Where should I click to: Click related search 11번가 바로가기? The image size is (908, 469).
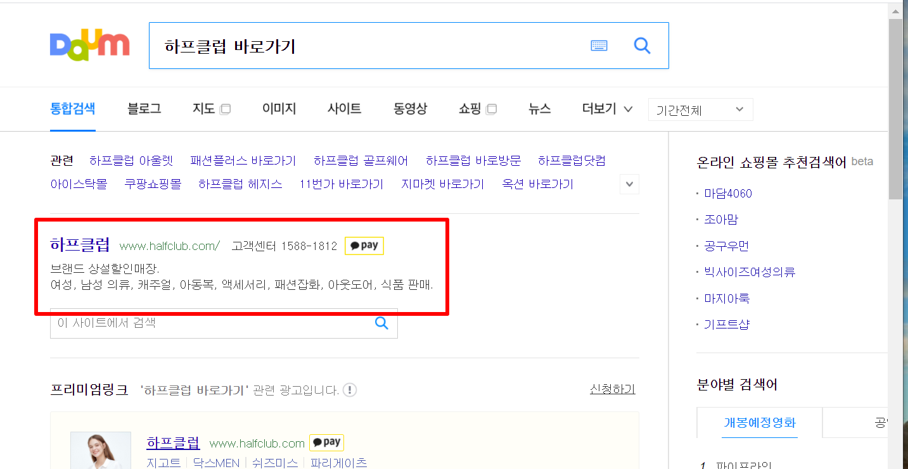pos(342,184)
